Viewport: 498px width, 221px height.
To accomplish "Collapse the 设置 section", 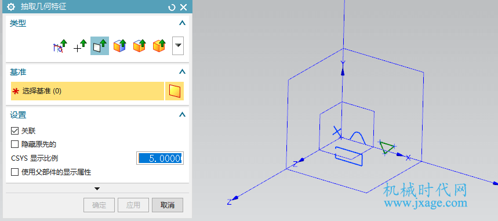I will click(182, 115).
